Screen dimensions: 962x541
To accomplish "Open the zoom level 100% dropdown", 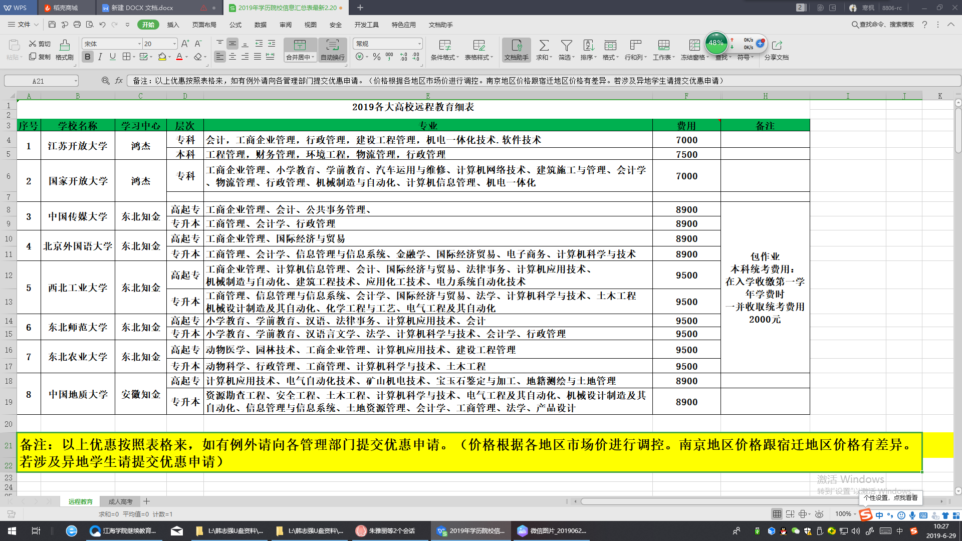I will pyautogui.click(x=855, y=514).
